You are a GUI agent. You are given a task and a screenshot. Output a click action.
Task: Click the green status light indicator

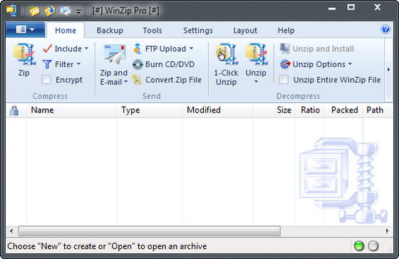pos(359,245)
